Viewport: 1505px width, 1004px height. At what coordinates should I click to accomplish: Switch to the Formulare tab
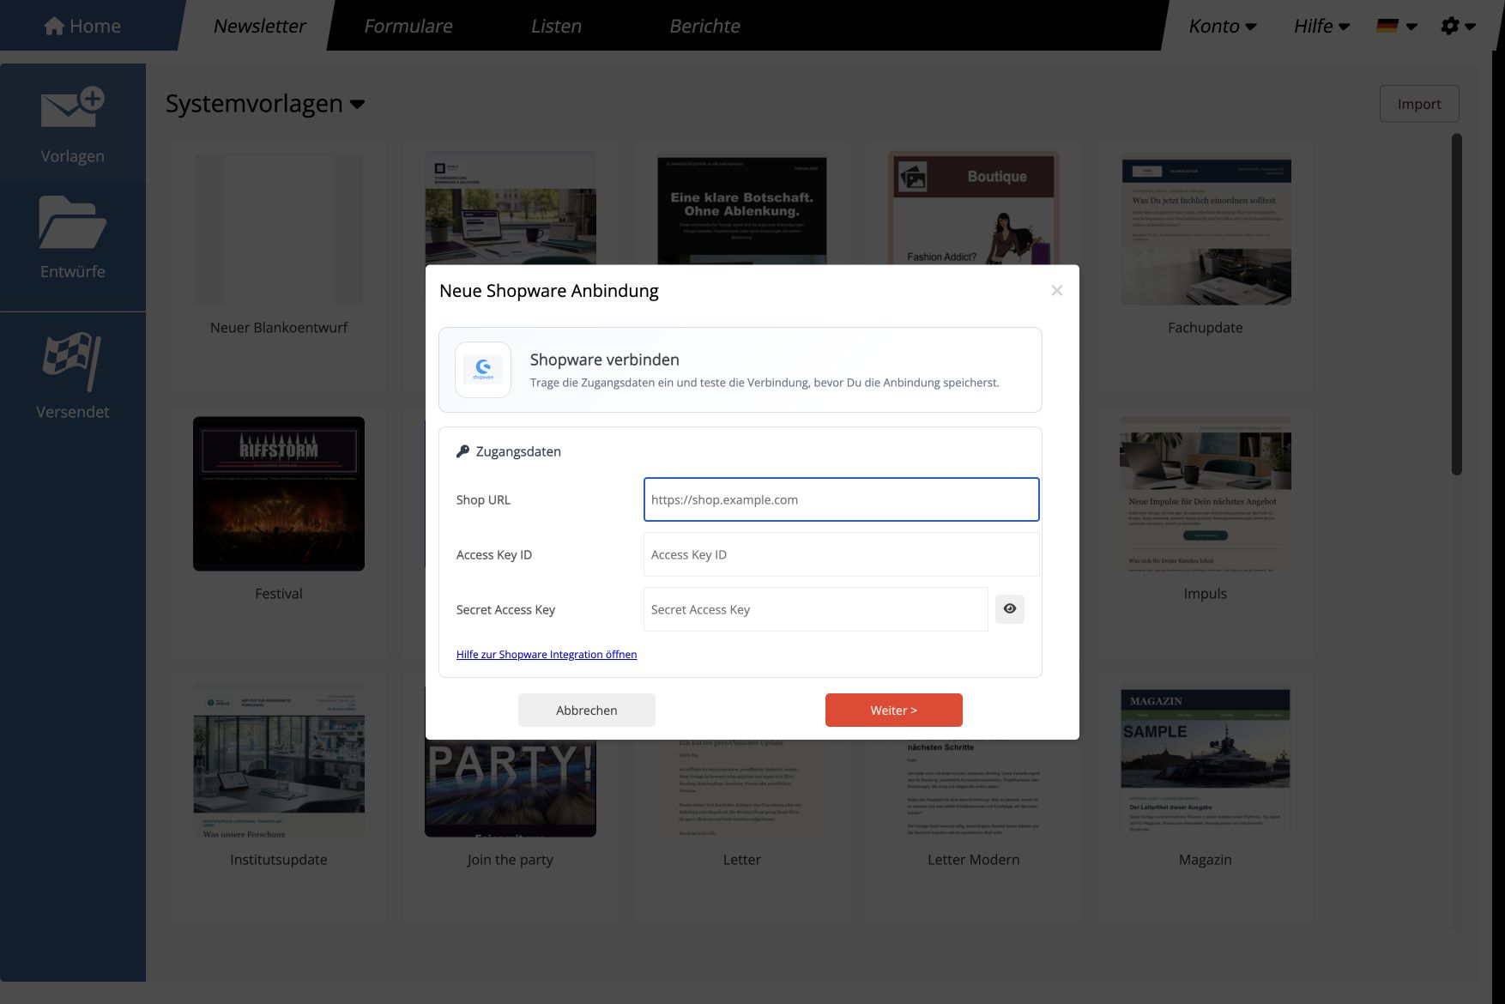point(408,26)
